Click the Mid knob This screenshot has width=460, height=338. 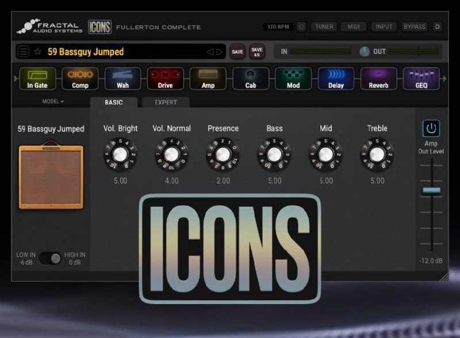[325, 154]
